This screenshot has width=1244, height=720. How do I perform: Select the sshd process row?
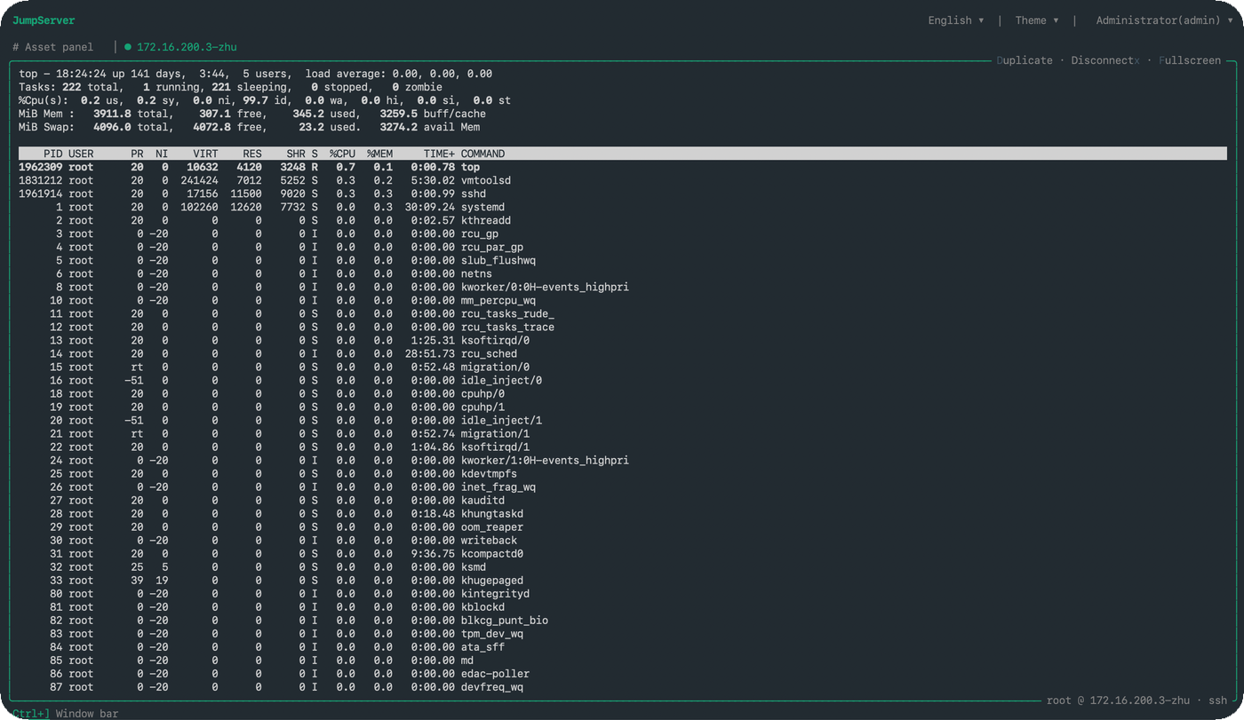point(622,194)
